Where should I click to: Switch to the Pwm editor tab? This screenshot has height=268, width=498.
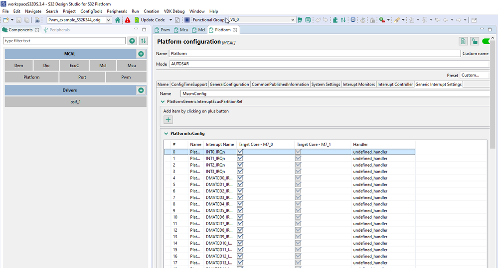pos(163,30)
